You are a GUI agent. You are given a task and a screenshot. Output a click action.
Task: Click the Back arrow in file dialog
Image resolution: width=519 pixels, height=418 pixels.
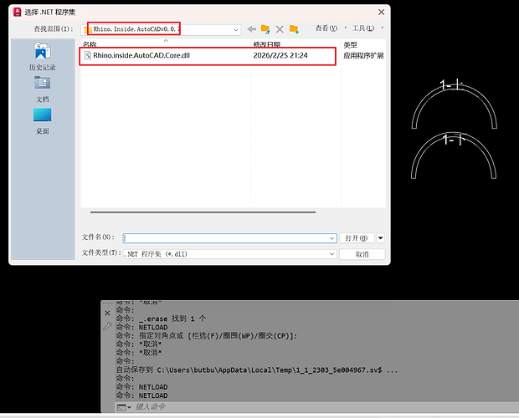[x=252, y=29]
